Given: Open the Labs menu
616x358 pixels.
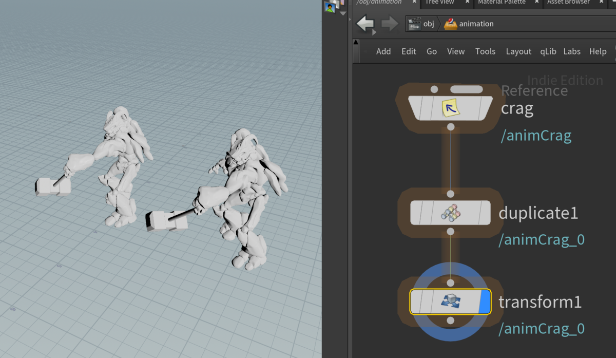Looking at the screenshot, I should click(x=572, y=51).
